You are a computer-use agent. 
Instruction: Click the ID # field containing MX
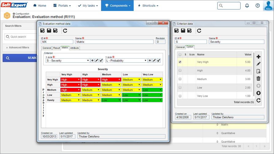[57, 42]
